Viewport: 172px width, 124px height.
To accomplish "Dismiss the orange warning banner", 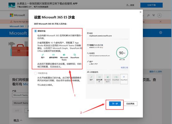I will pyautogui.click(x=161, y=22).
